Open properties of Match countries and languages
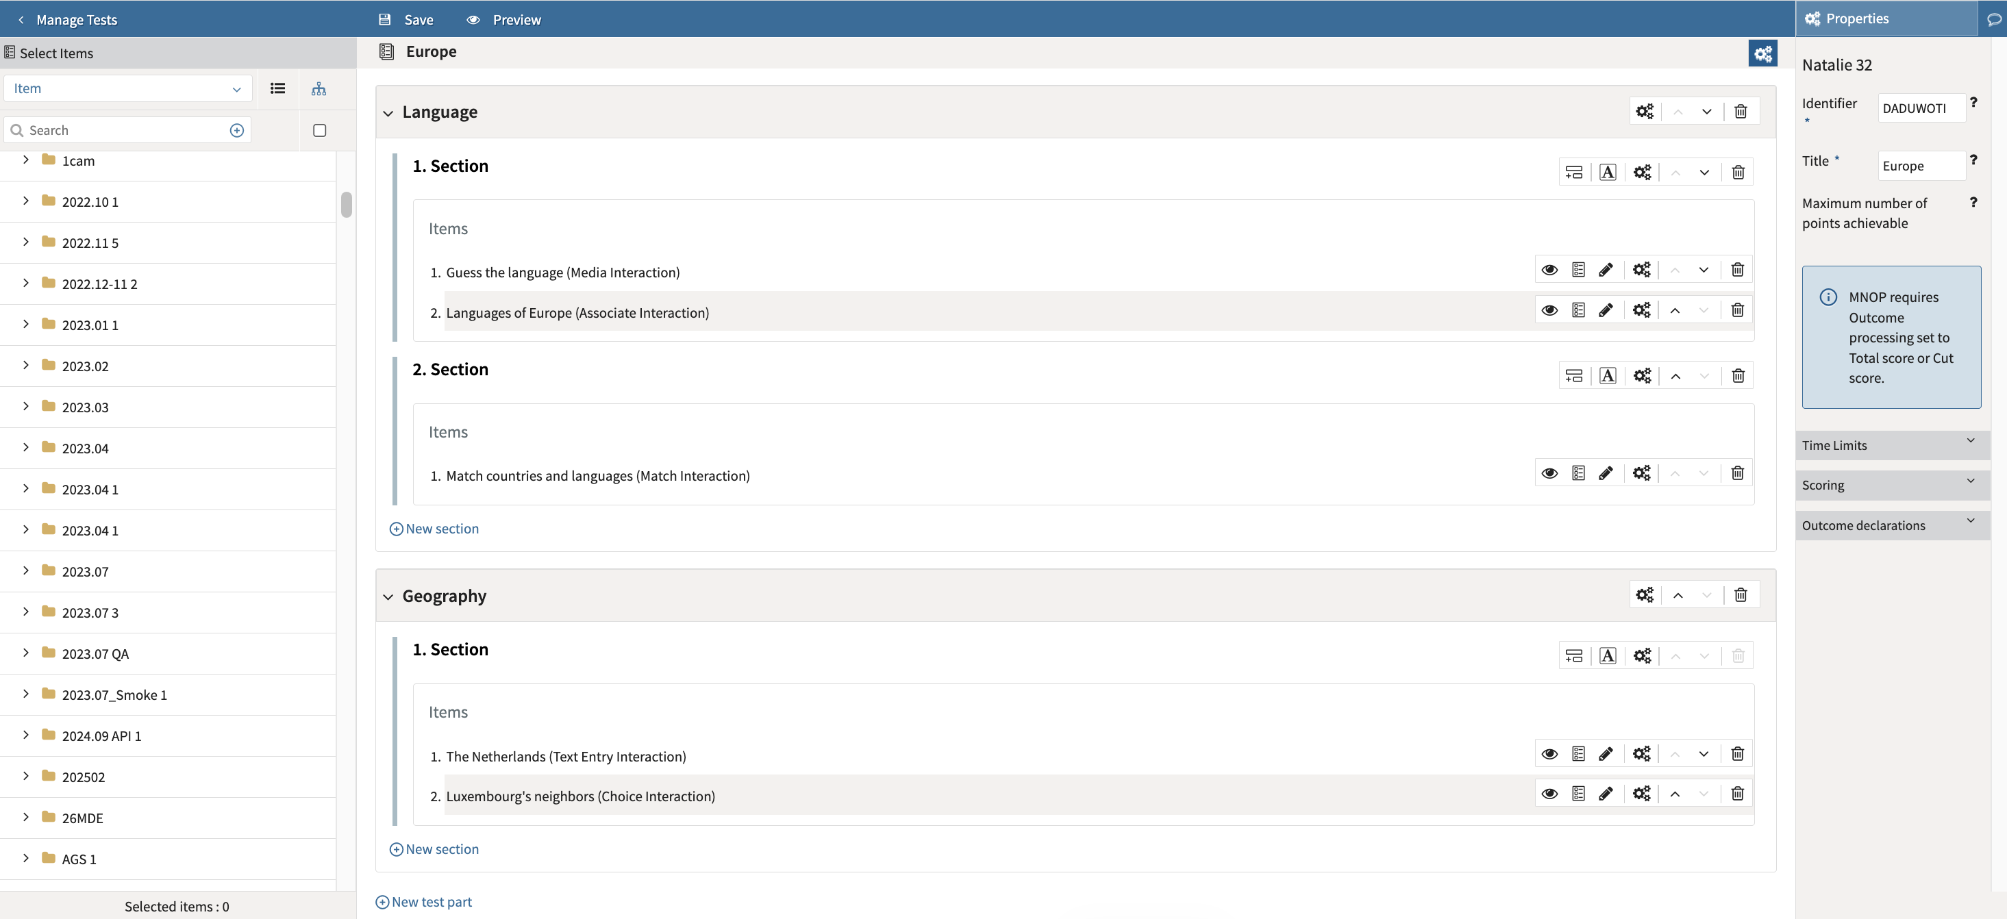The height and width of the screenshot is (919, 2007). point(1641,473)
